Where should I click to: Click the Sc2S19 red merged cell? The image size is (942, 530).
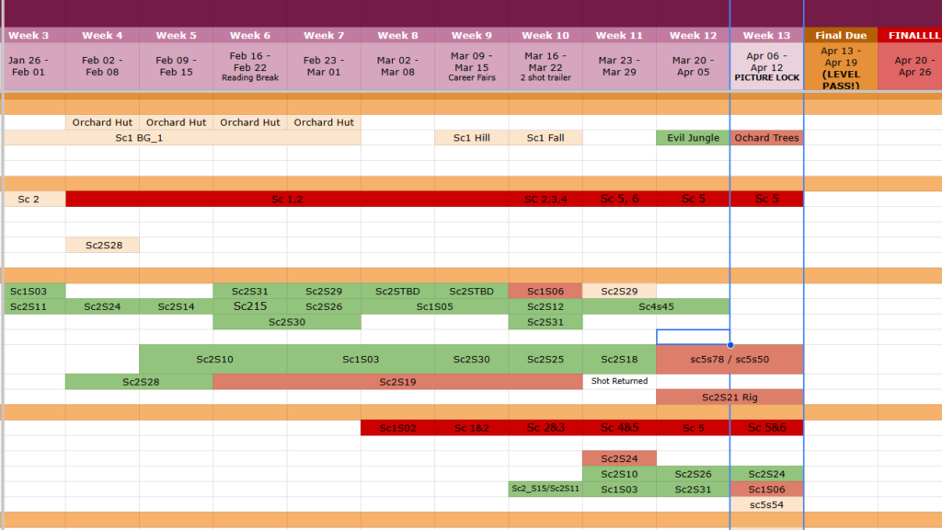[397, 382]
